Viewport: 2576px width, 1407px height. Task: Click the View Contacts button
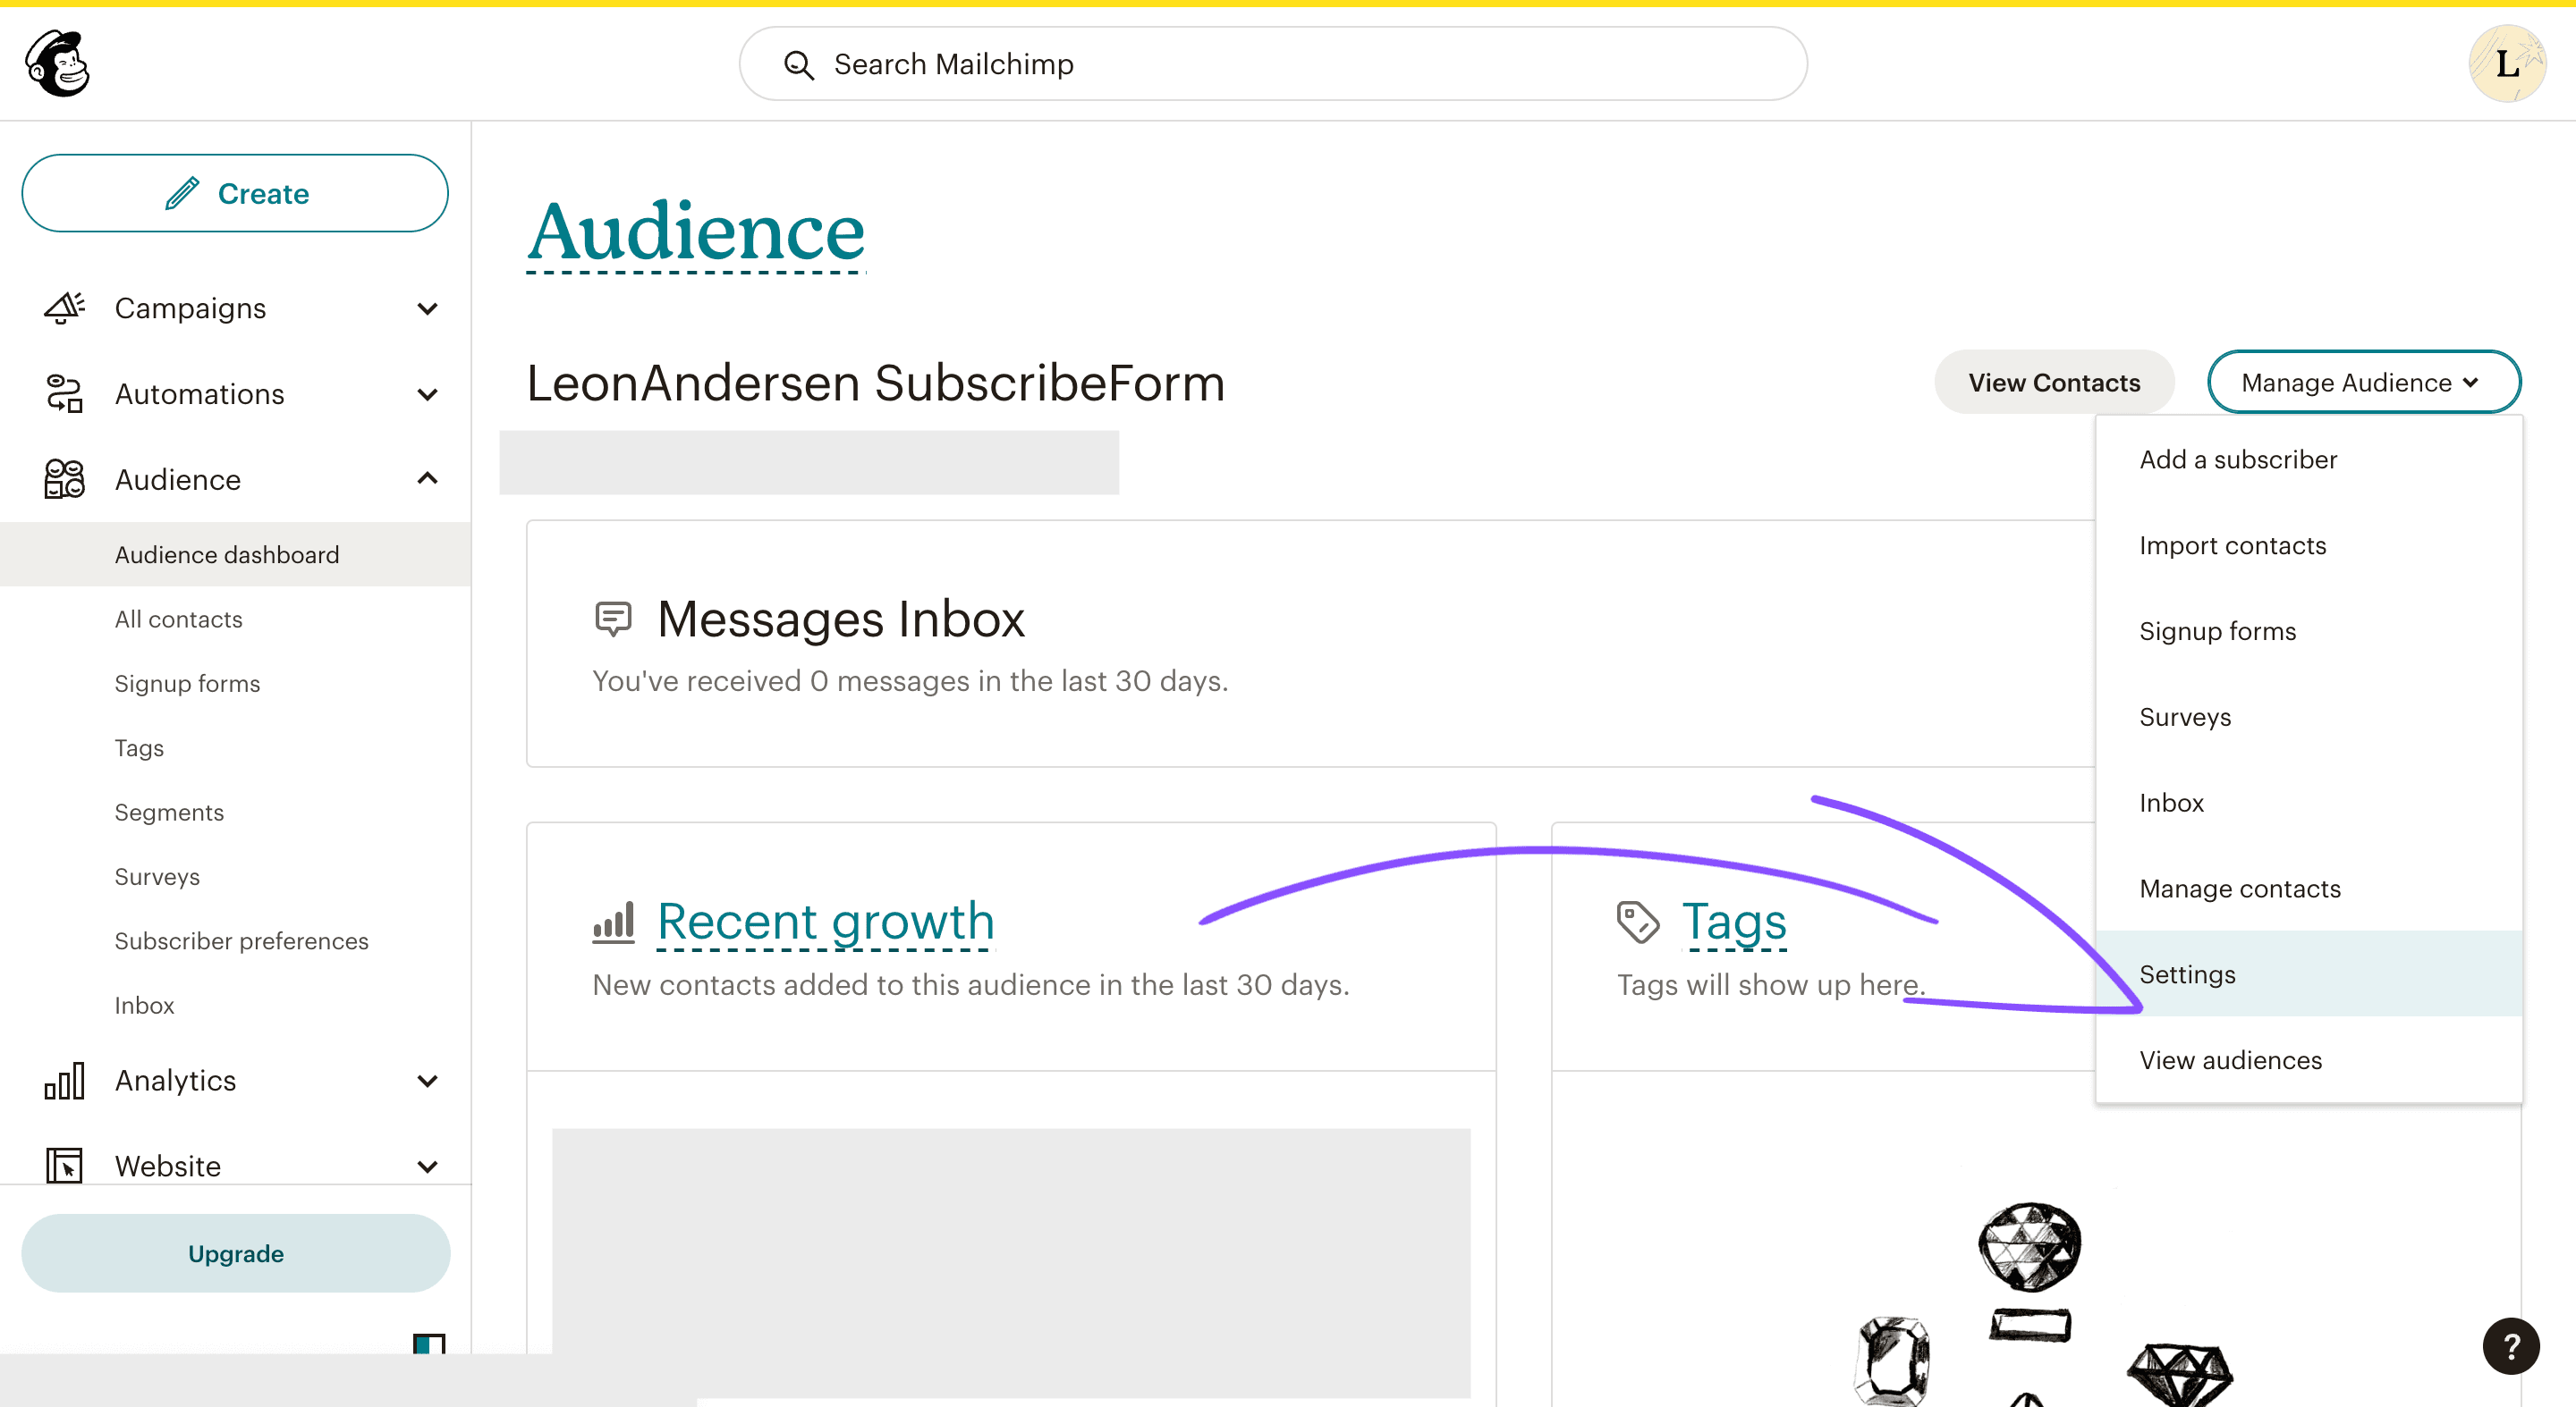(x=2053, y=381)
